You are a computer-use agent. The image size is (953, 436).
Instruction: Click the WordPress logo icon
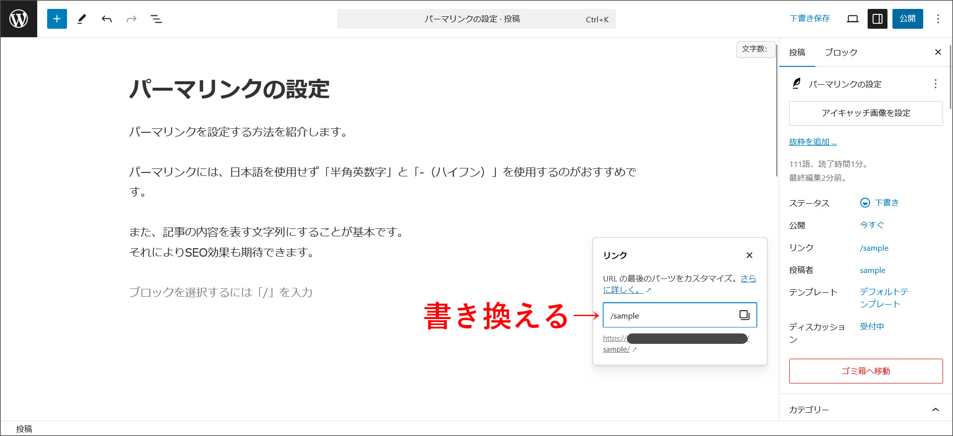(x=19, y=19)
